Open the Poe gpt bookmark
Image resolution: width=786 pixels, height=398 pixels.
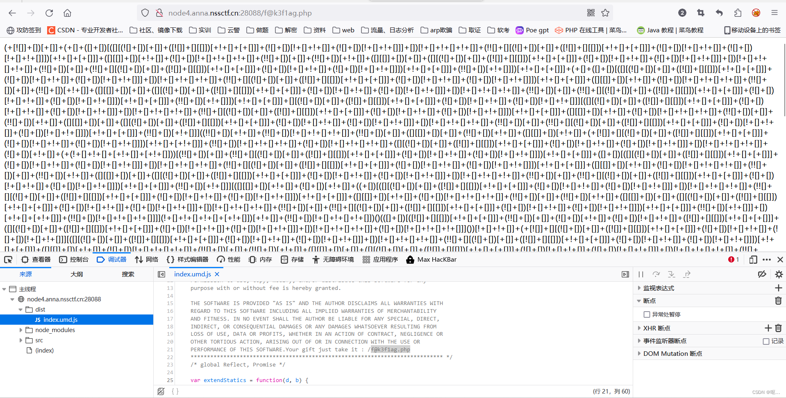[x=532, y=29]
